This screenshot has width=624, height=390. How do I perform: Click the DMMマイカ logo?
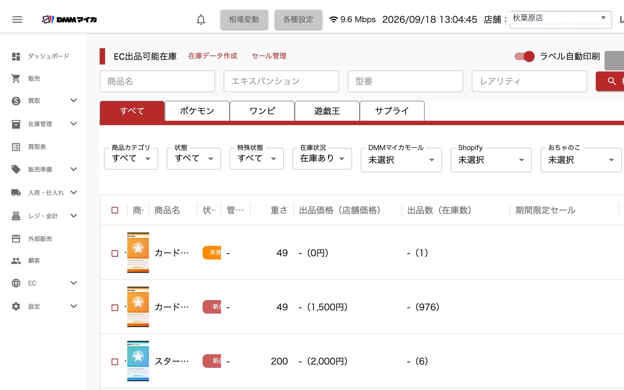click(x=69, y=19)
